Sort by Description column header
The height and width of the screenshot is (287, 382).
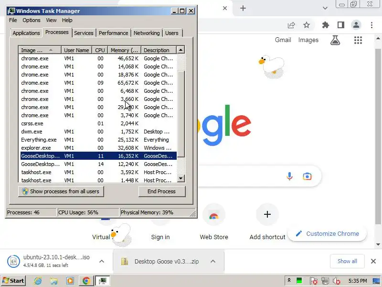(159, 50)
